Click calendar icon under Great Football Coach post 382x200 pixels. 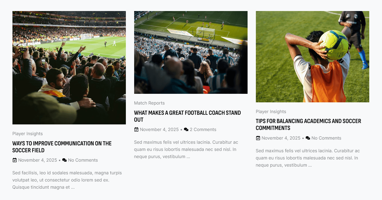(x=136, y=129)
